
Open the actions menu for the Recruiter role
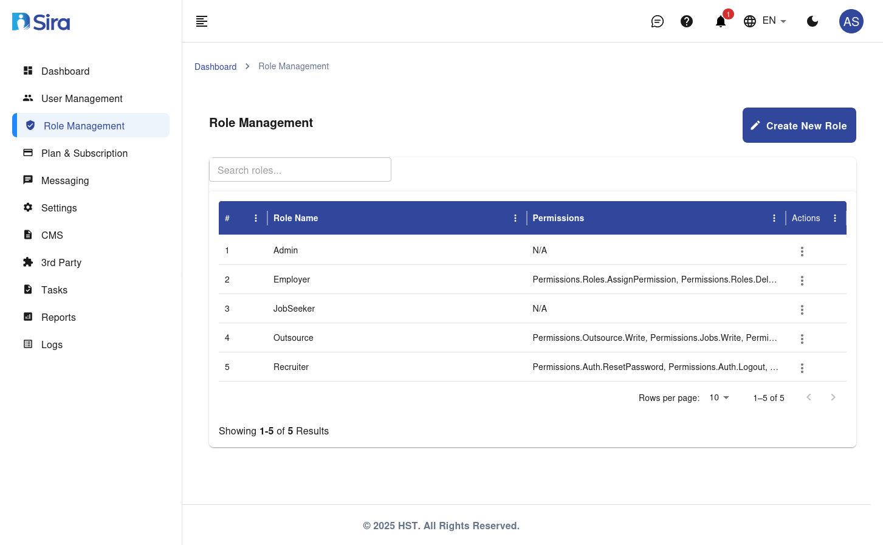coord(802,368)
